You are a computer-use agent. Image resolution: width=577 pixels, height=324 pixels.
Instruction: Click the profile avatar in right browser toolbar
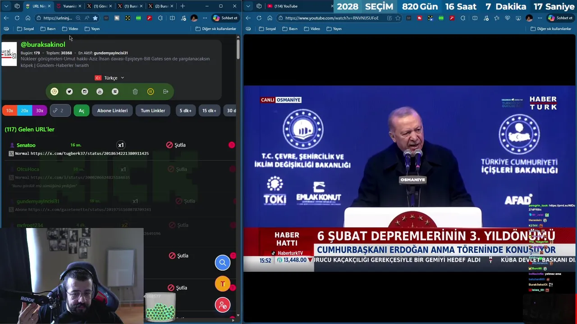coord(529,18)
